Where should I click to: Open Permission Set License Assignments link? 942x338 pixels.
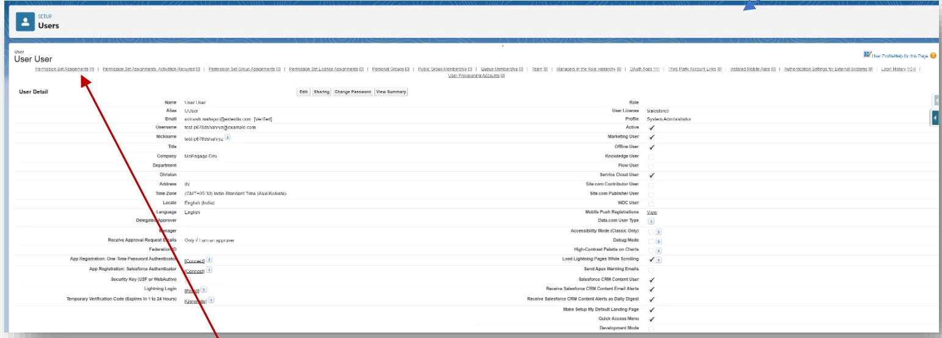point(326,69)
